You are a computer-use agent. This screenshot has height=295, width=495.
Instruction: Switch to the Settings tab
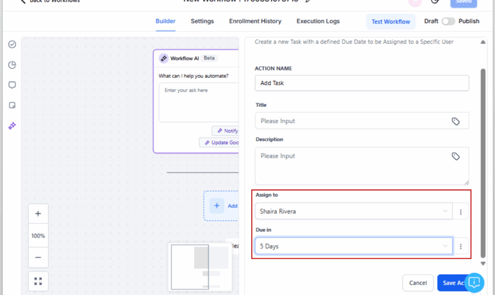202,21
